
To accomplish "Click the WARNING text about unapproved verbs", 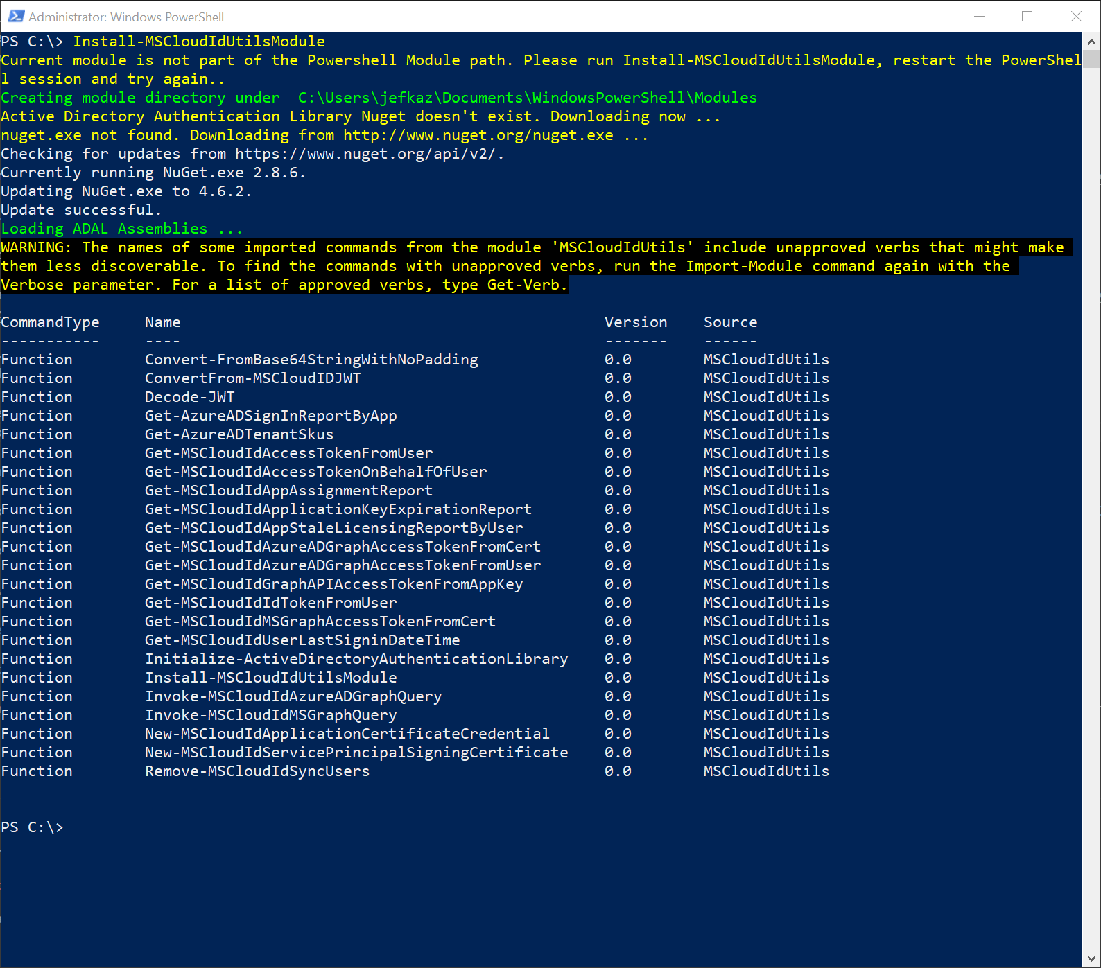I will point(537,266).
